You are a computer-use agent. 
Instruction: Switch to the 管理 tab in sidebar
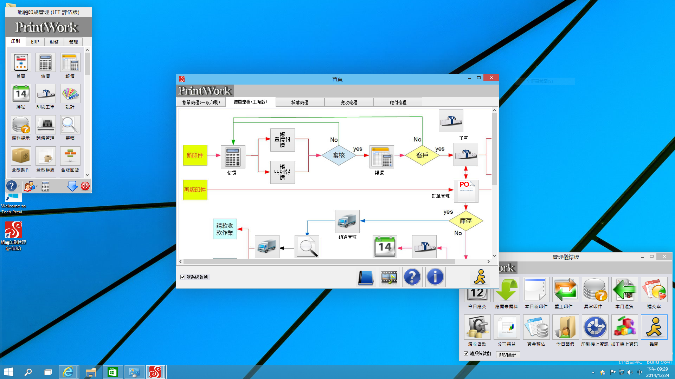click(x=73, y=42)
